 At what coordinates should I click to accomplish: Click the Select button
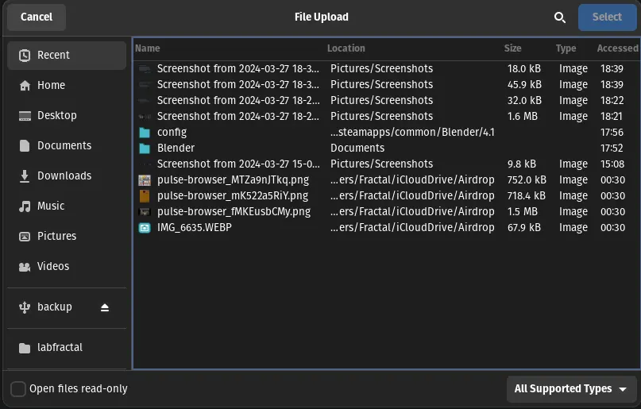[x=607, y=17]
